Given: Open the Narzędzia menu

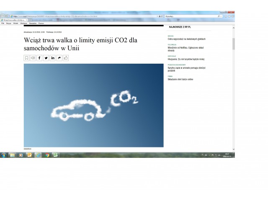Looking at the screenshot, I should 33,23.
